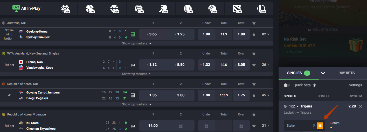Viewport: 367px width, 132px height.
Task: Open live football events filter
Action: 65,9
